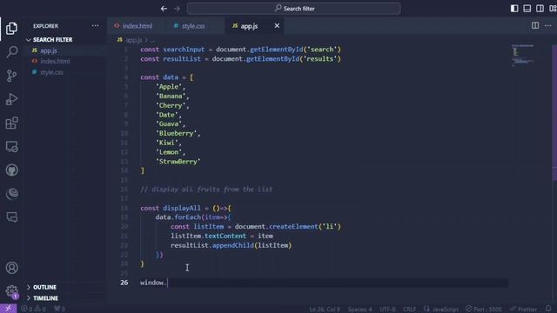
Task: Click the 'appendChild' method call
Action: point(233,245)
